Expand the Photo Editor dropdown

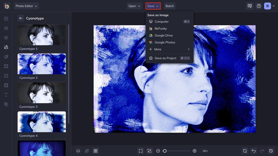pos(26,6)
